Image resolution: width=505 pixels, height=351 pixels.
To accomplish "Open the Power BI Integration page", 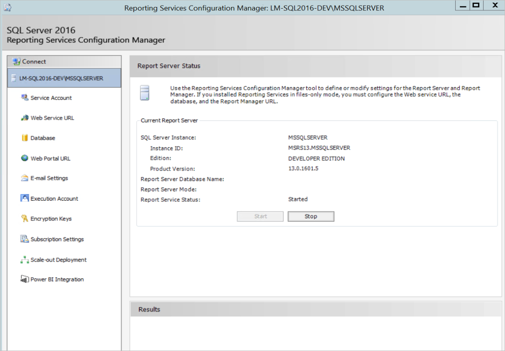I will (x=56, y=279).
